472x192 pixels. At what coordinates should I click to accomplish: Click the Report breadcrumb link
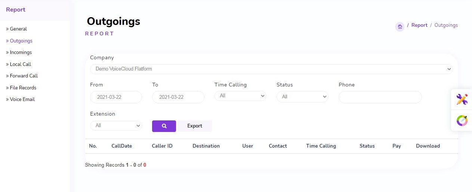[419, 25]
